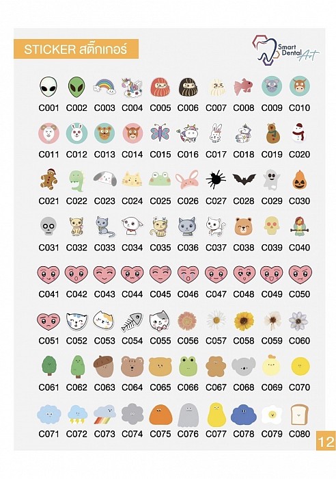Screen dimensions: 336x479
Task: Pick the purple butterfly sticker C015
Action: tap(160, 133)
